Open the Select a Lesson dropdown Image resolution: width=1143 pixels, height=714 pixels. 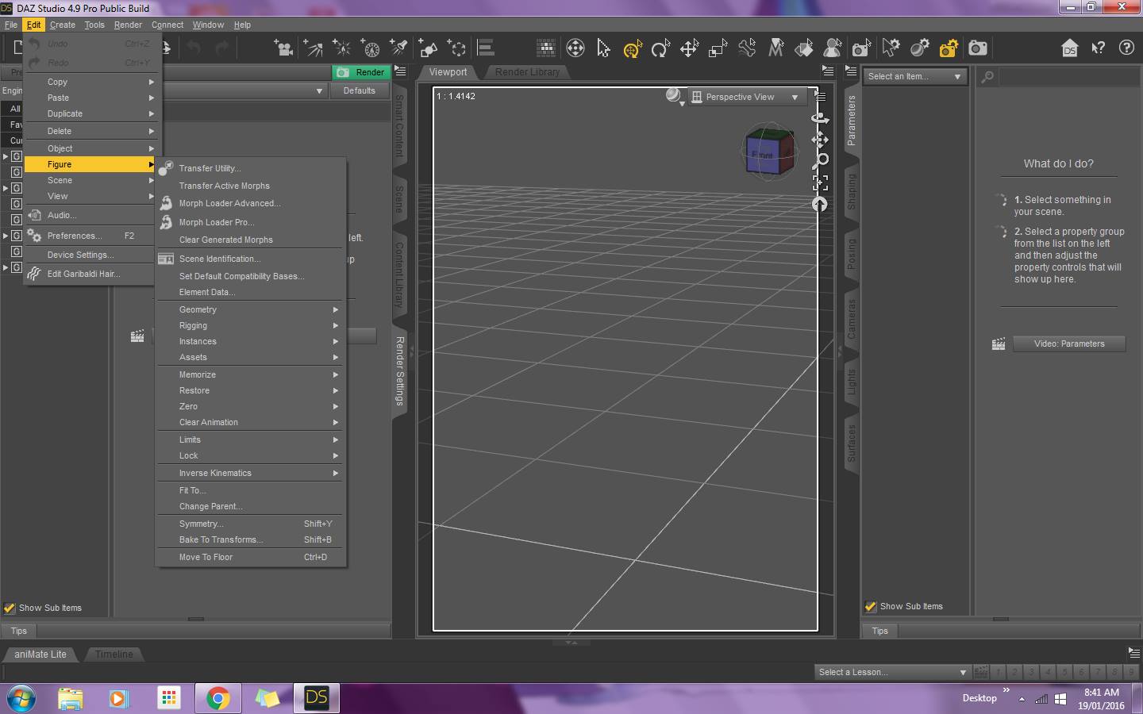click(x=892, y=672)
